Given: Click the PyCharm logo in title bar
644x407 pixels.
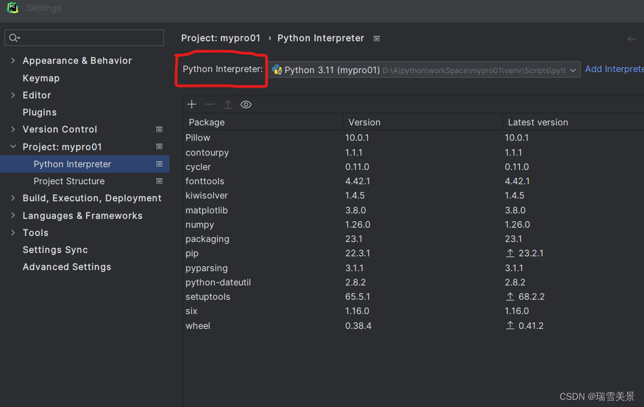Looking at the screenshot, I should [x=13, y=8].
